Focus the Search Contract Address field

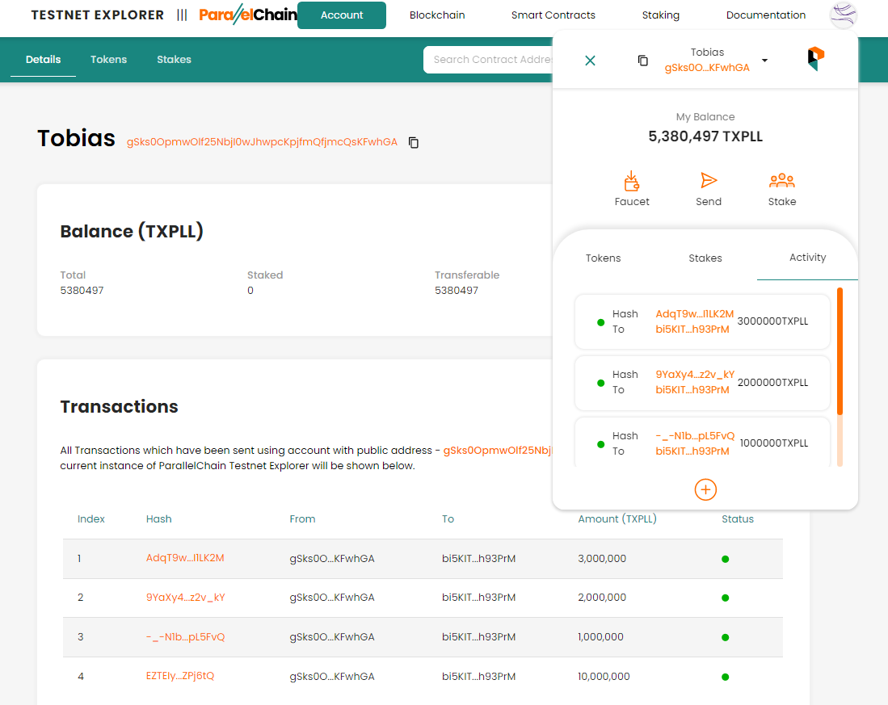(488, 60)
